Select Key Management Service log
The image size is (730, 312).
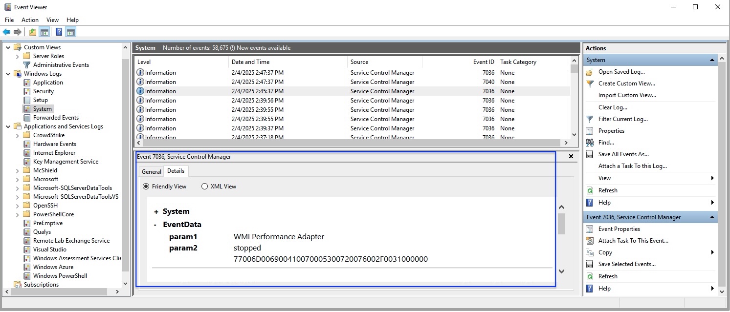point(66,162)
